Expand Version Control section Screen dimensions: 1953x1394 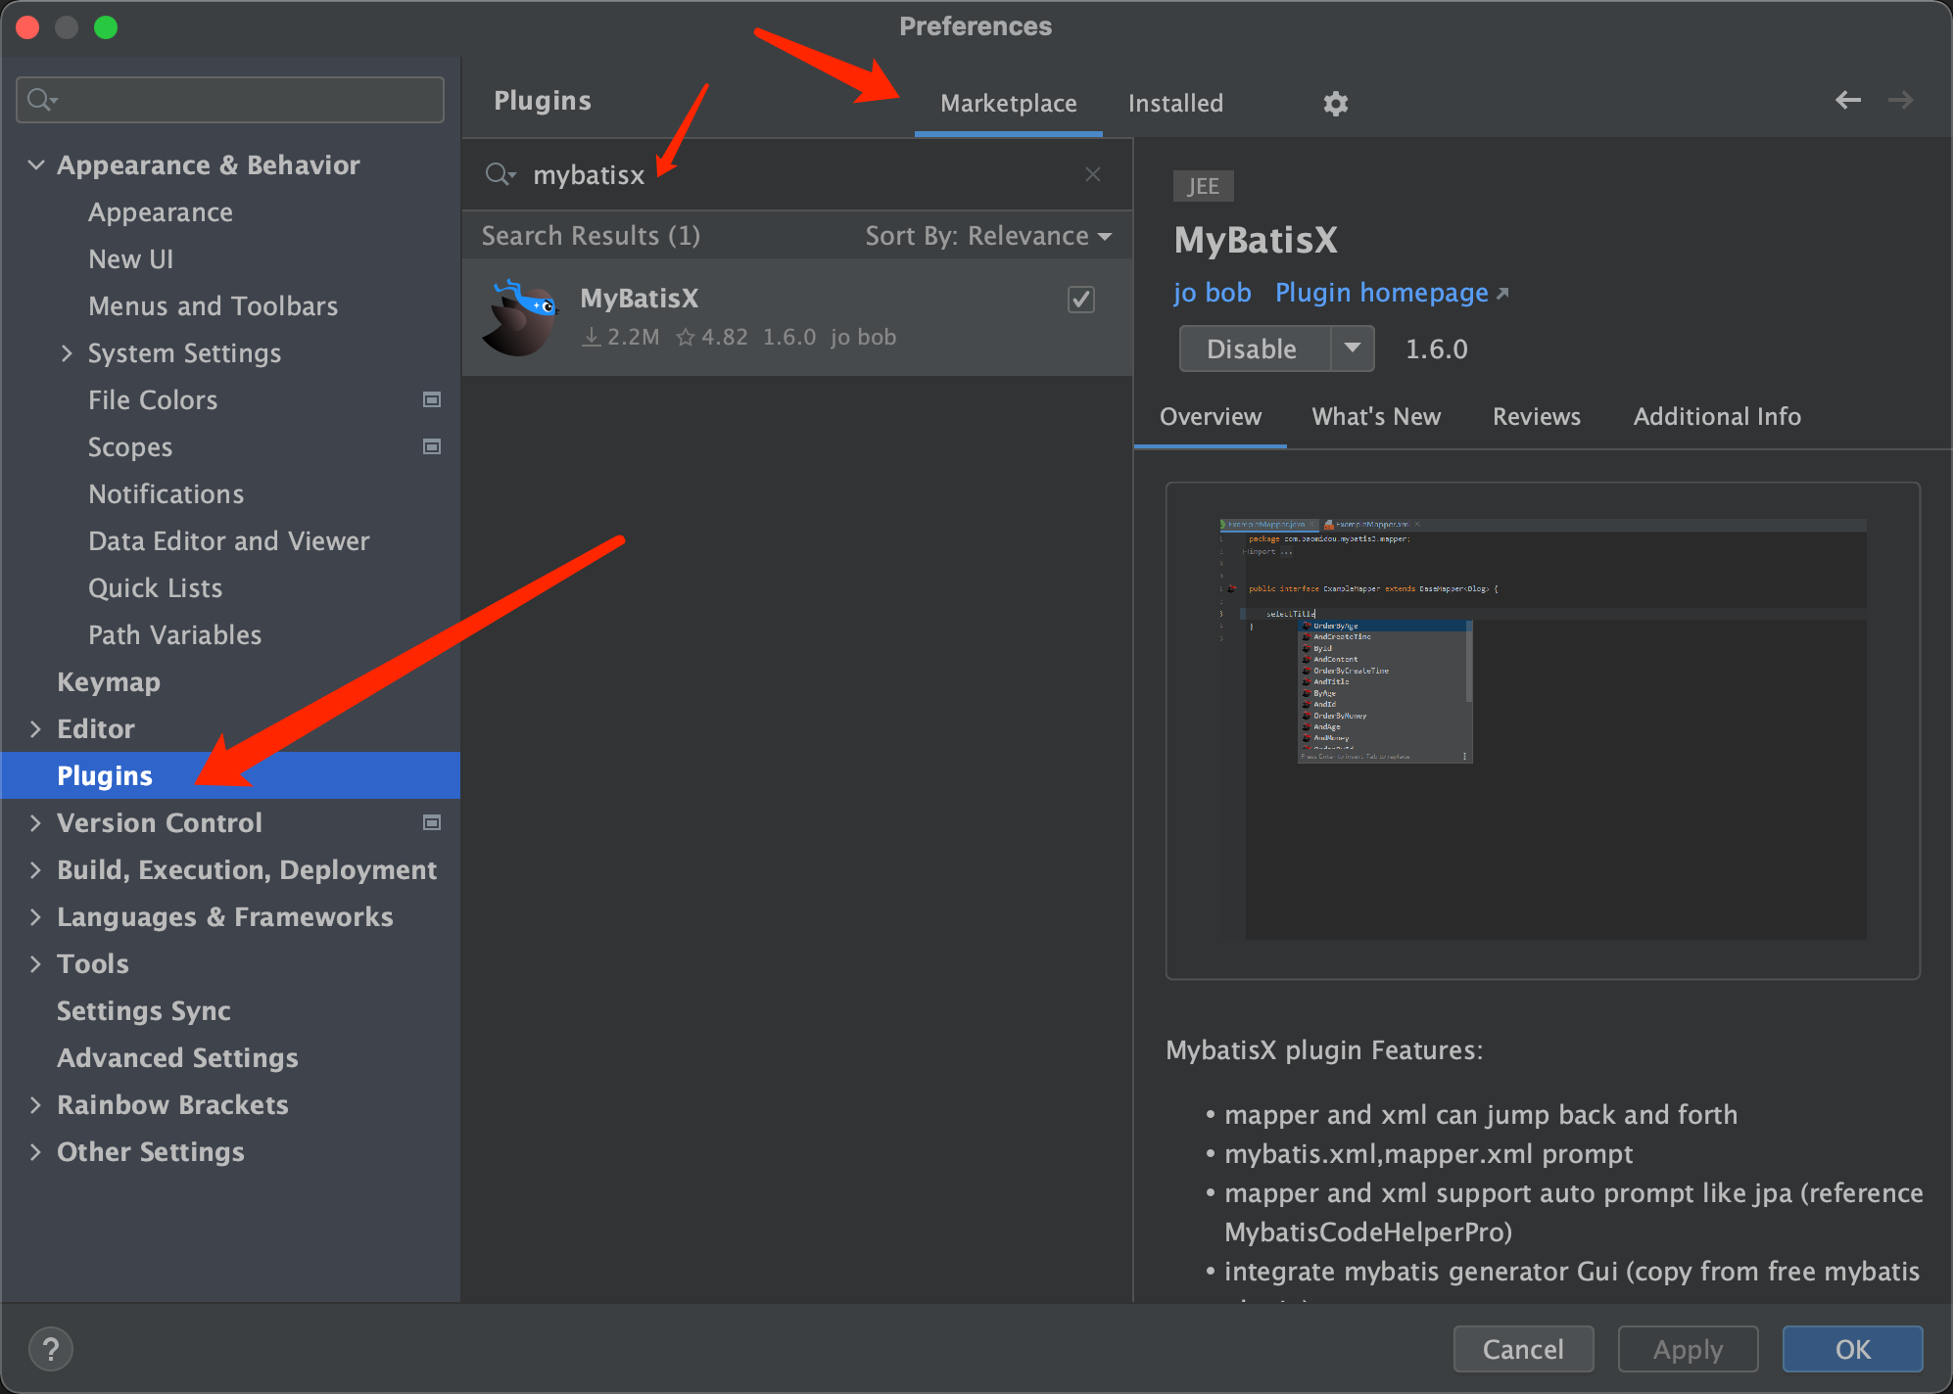(x=36, y=822)
